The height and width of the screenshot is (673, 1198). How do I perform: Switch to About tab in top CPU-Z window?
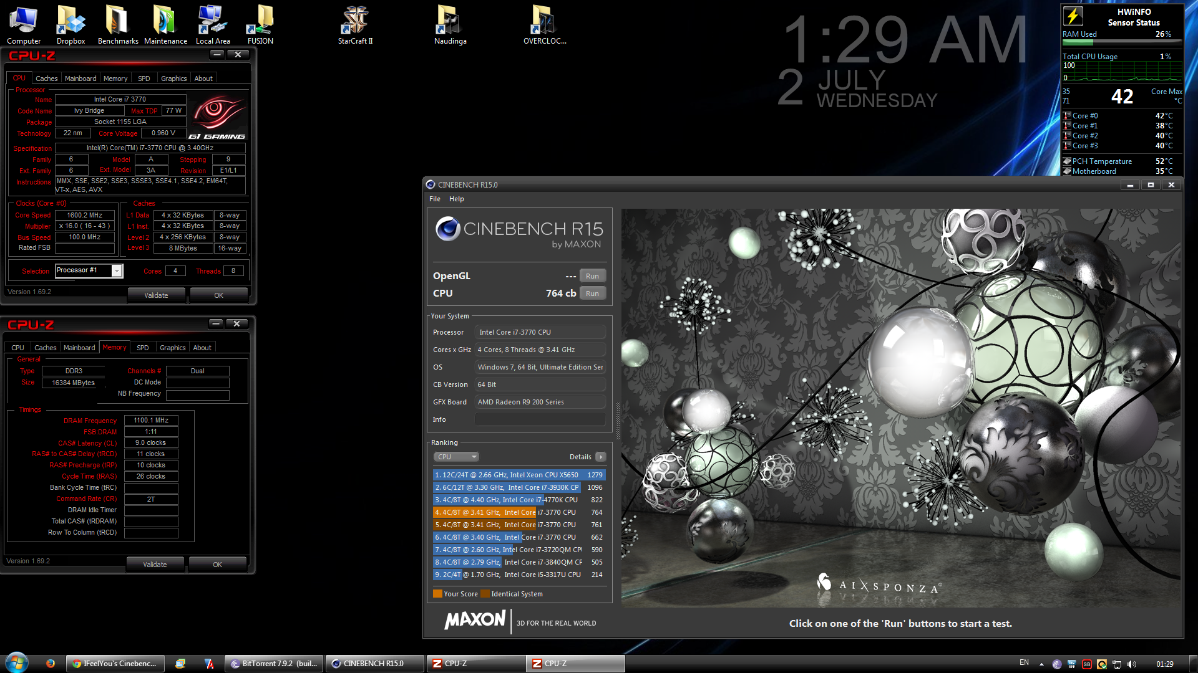[203, 79]
